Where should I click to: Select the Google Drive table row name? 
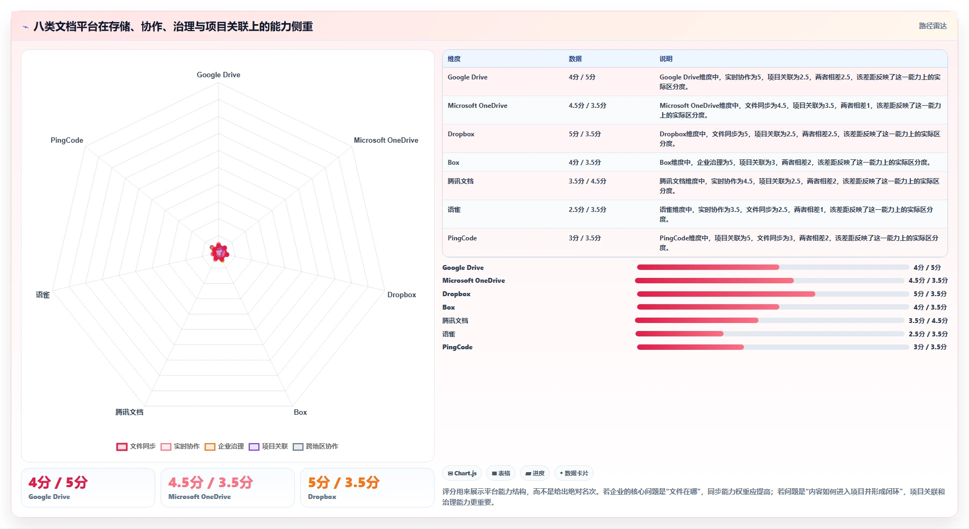tap(467, 77)
